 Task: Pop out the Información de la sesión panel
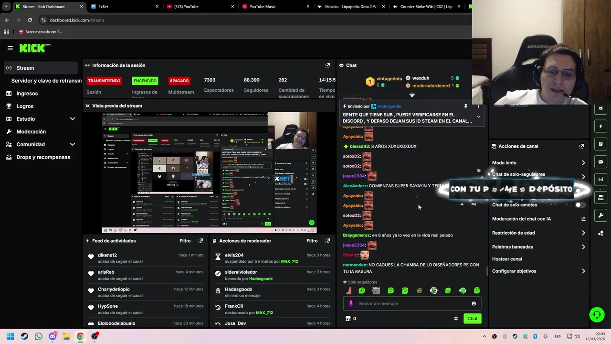point(327,65)
